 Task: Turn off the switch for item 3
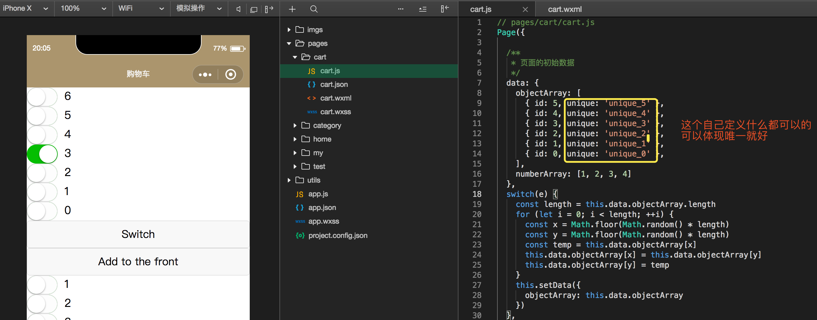43,154
